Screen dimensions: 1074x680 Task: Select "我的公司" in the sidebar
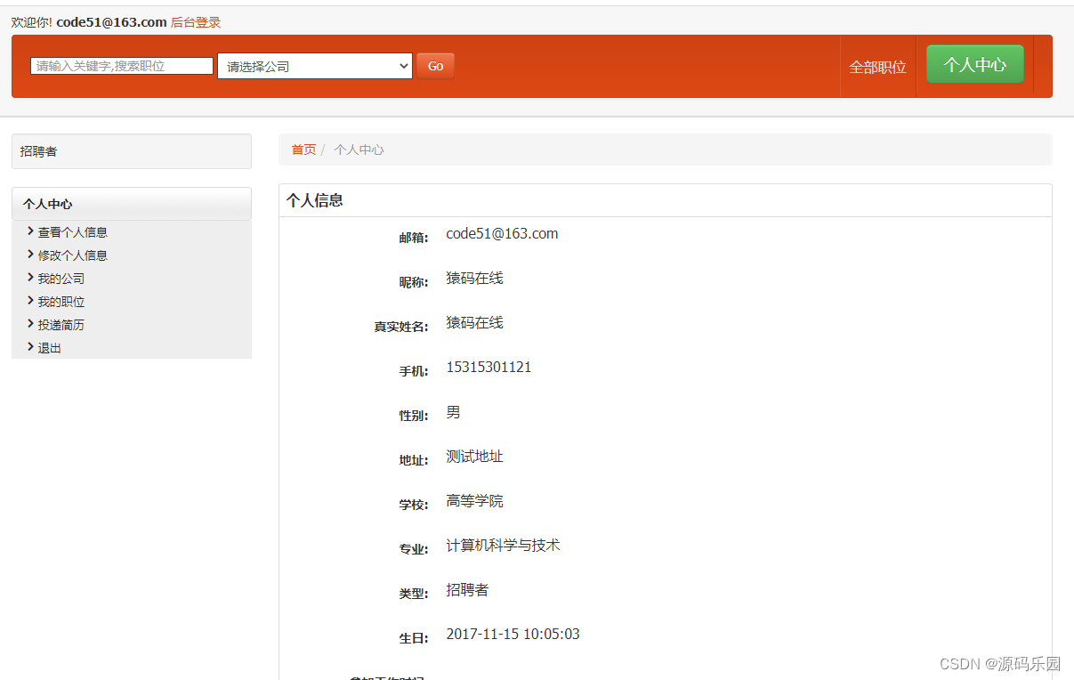coord(62,278)
